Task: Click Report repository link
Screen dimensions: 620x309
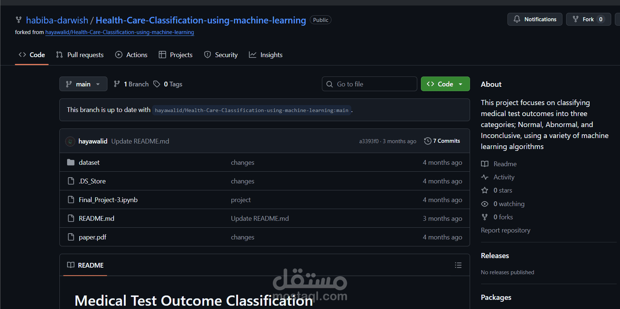Action: 506,230
